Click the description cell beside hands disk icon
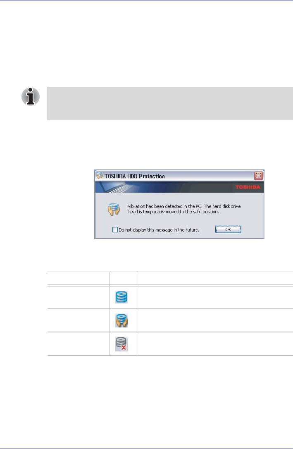The width and height of the screenshot is (293, 449). coord(215,320)
